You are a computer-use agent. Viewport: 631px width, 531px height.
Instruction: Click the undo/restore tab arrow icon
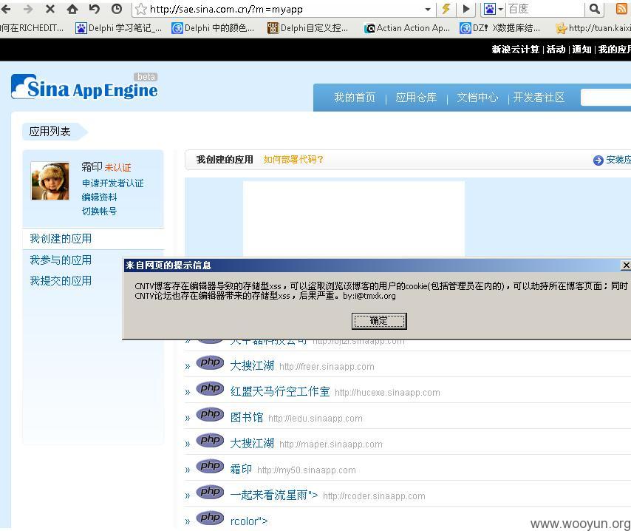pyautogui.click(x=95, y=8)
